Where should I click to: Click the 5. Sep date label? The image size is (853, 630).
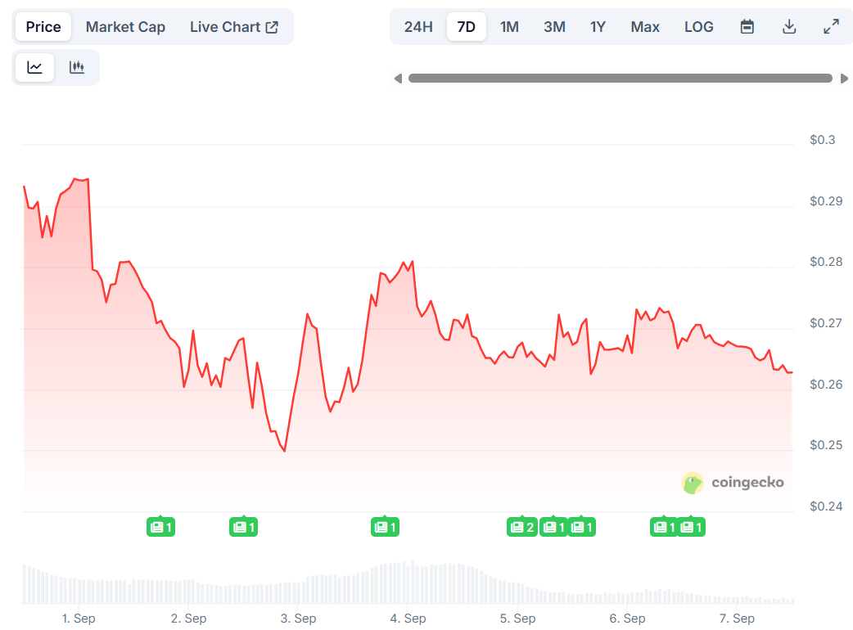(x=517, y=618)
